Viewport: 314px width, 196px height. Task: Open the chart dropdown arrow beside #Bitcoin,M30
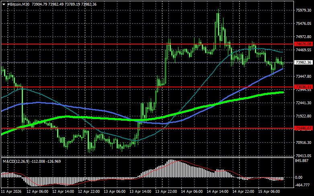point(4,4)
